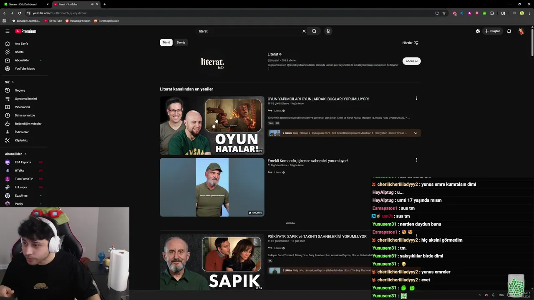Viewport: 534px width, 300px height.
Task: Select the Shorts filter chip
Action: point(181,42)
